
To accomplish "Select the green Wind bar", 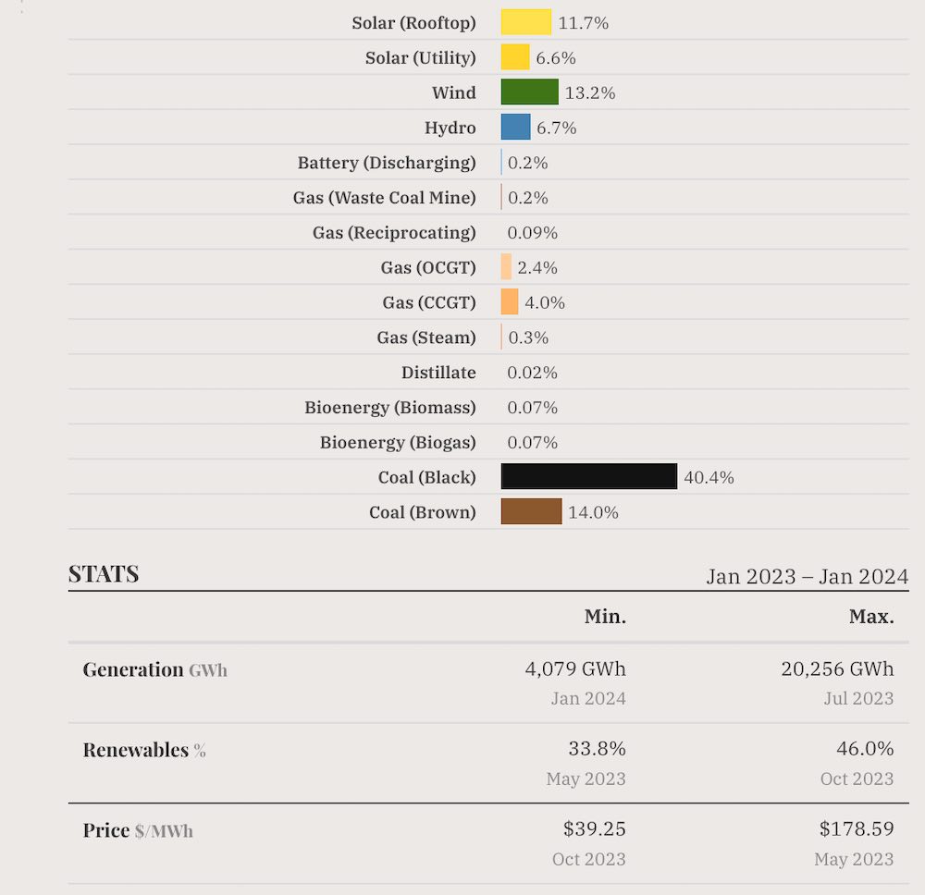I will pyautogui.click(x=529, y=92).
